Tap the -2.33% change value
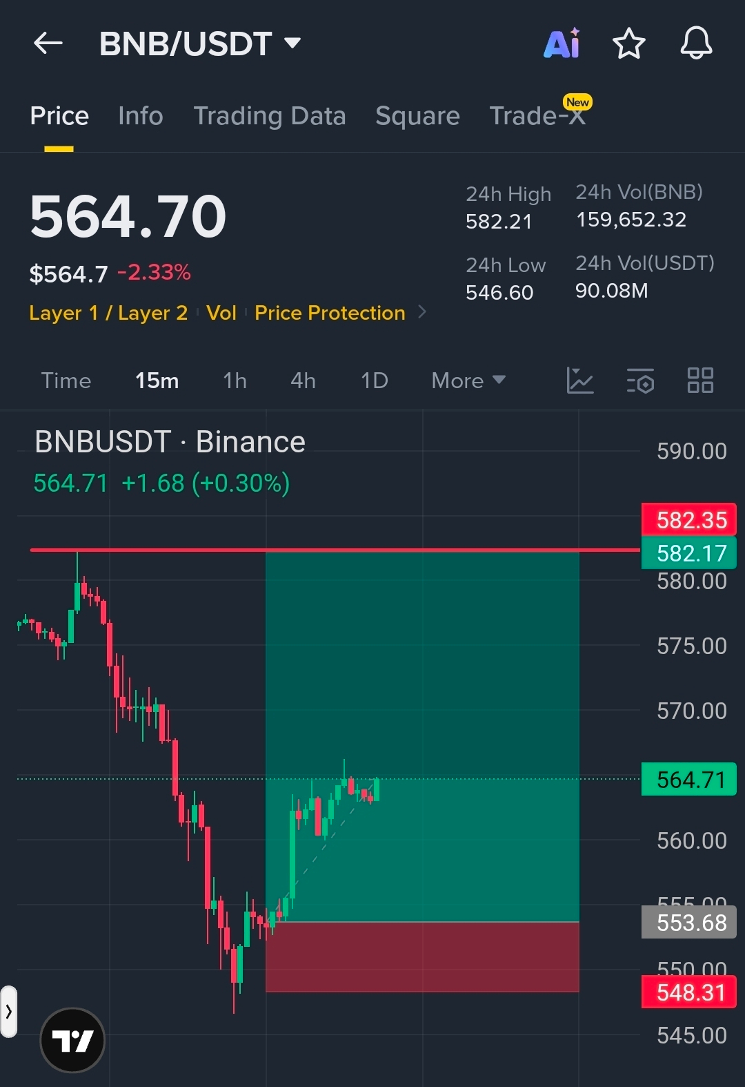The width and height of the screenshot is (745, 1087). [x=154, y=272]
